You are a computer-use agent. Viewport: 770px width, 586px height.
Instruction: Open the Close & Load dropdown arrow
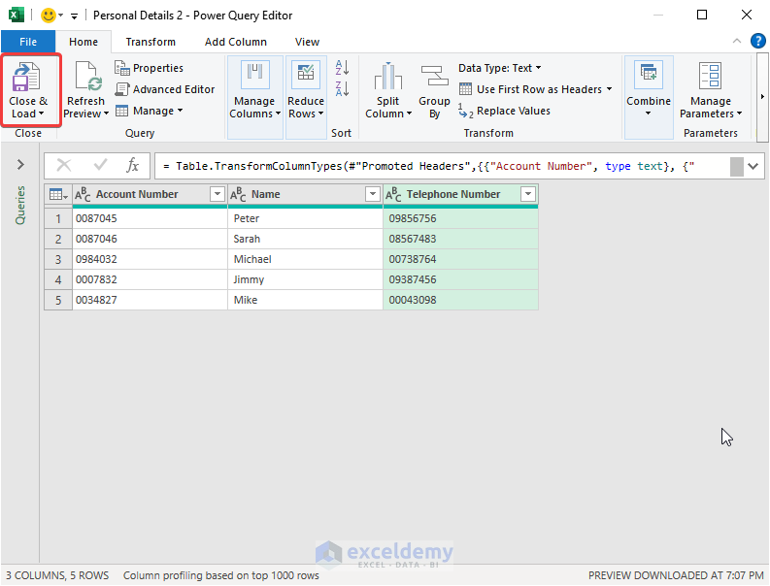(41, 114)
